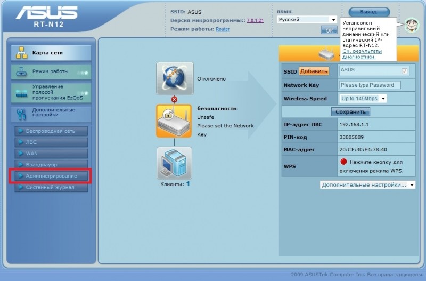Click the doctor diagnostic mascot icon
Screen dimensions: 426x281
pos(412,26)
